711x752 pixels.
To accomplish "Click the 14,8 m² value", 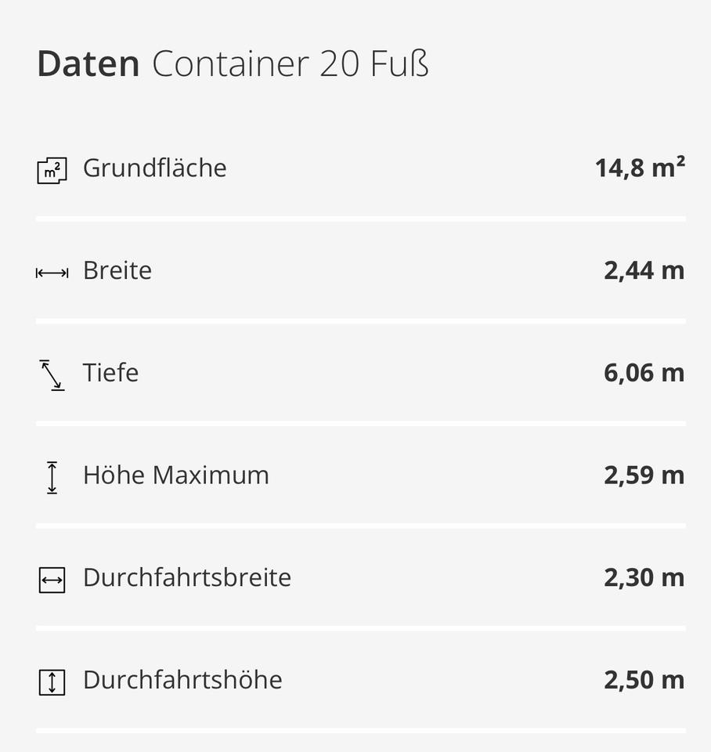I will (640, 167).
